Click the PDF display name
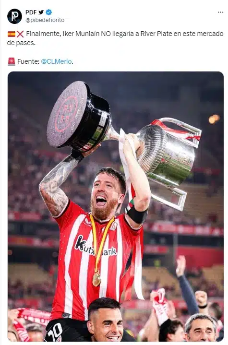This screenshot has width=228, height=345. [31, 12]
